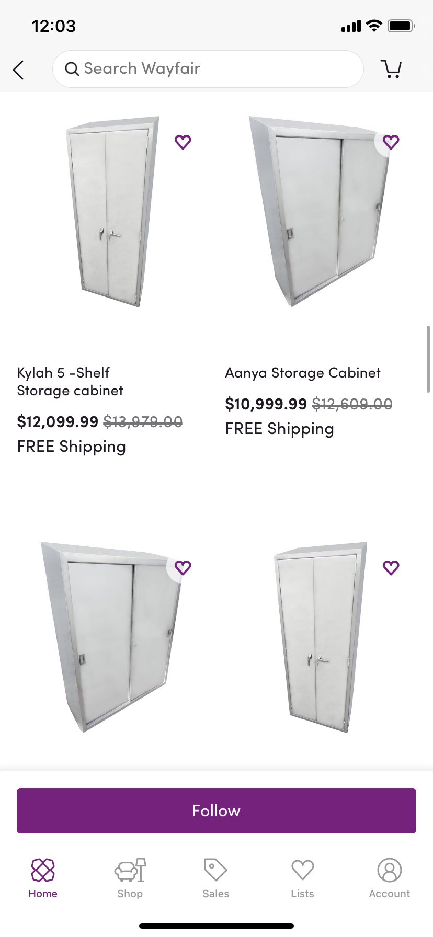The image size is (433, 937).
Task: Click the vertical scrollbar indicator
Action: point(428,359)
